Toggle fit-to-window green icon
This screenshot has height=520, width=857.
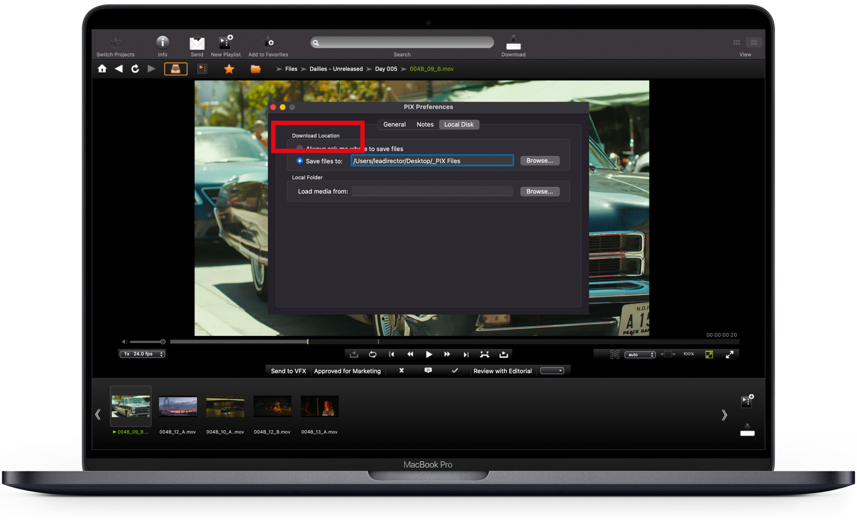(x=709, y=354)
